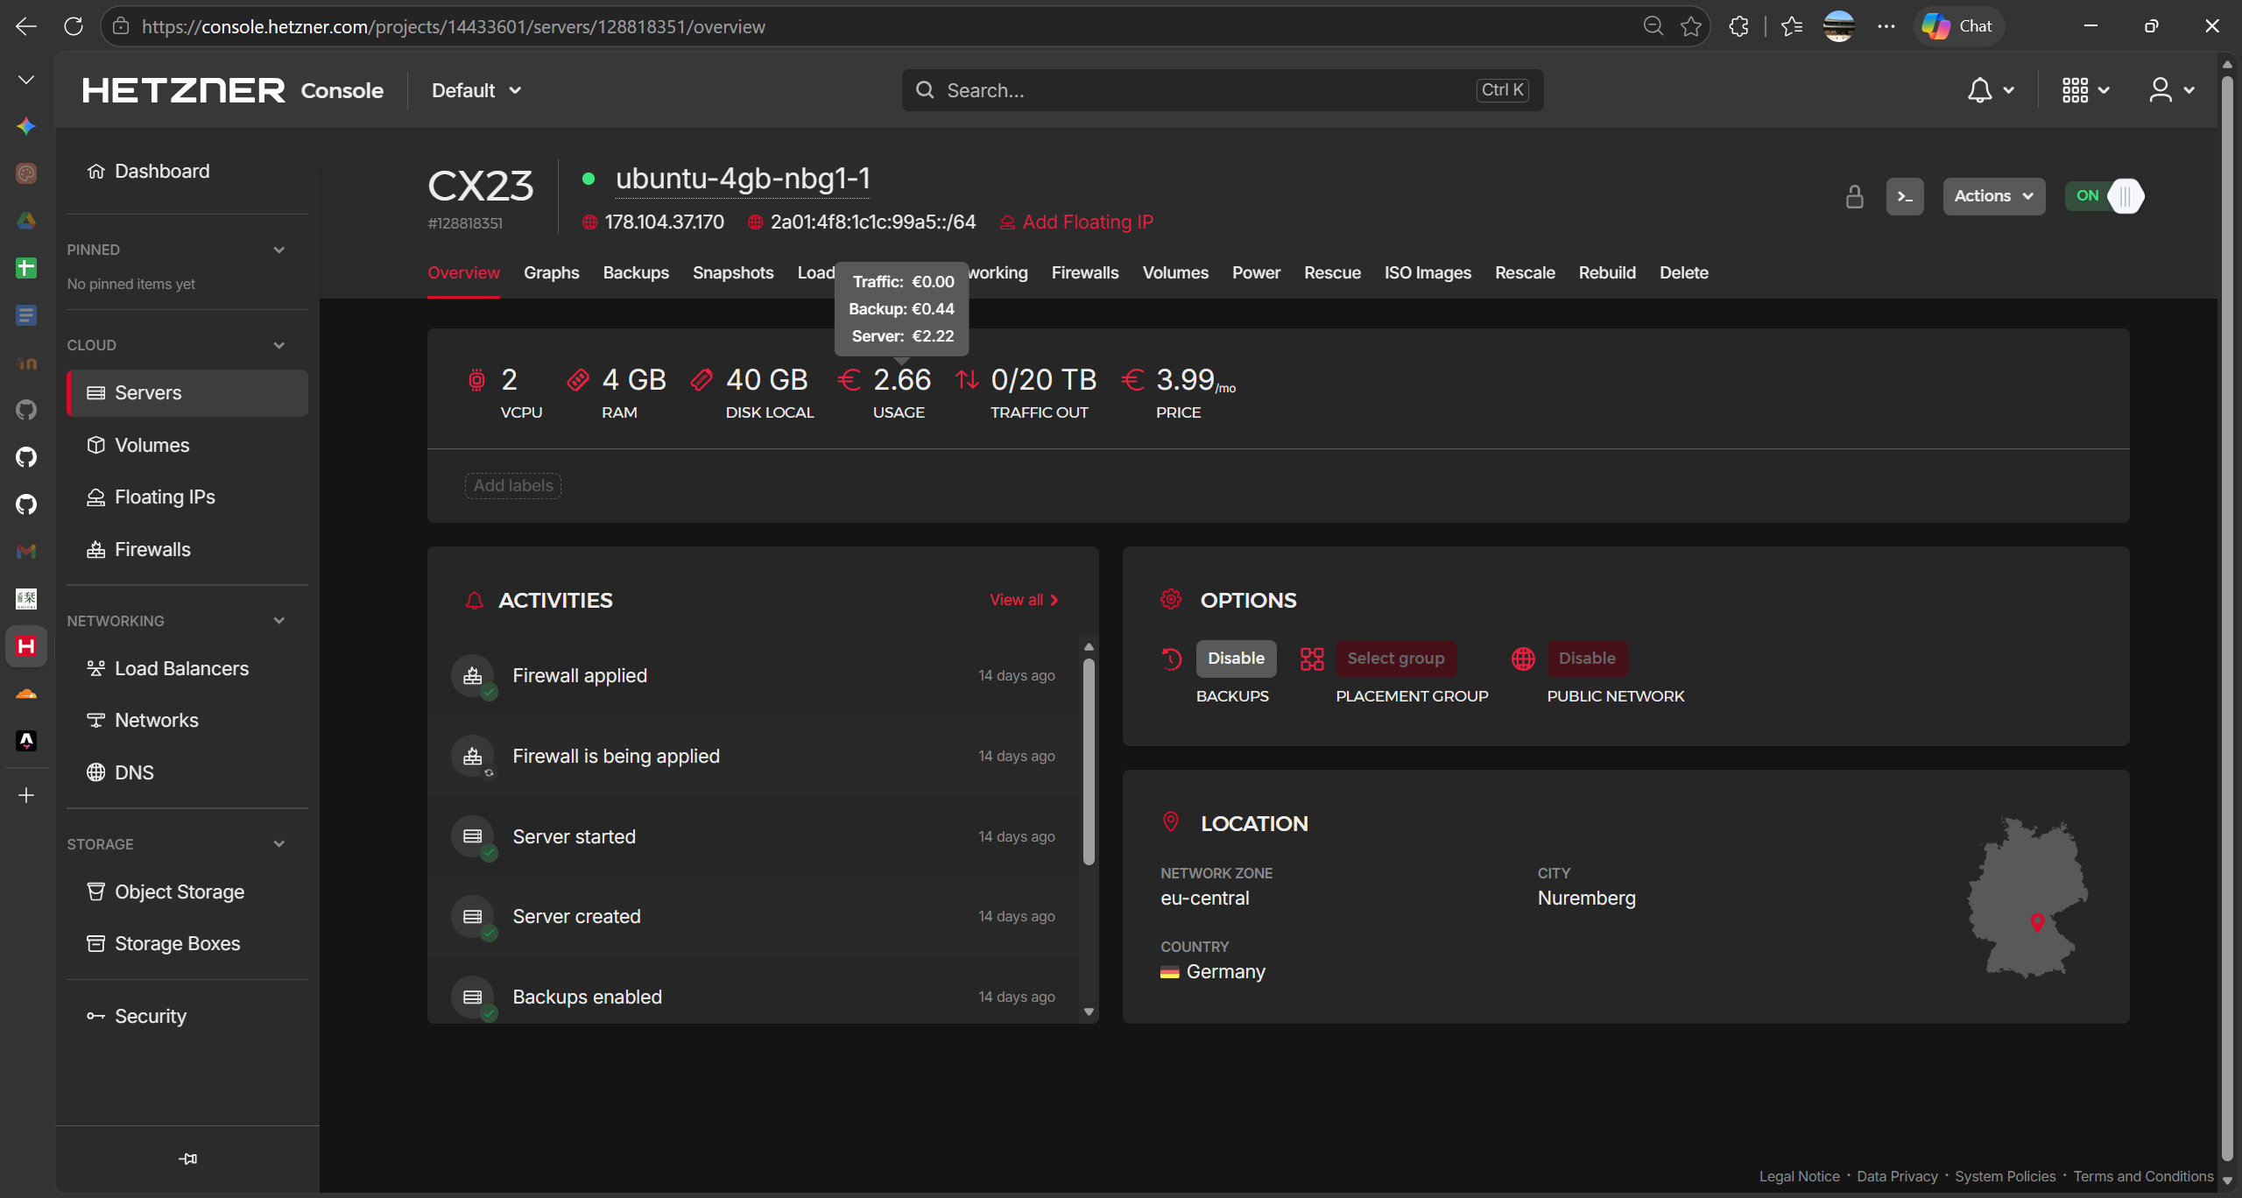Open the Firewalls tab

[1085, 272]
